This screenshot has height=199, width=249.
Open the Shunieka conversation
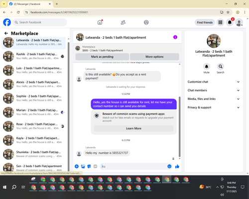[x=33, y=154]
